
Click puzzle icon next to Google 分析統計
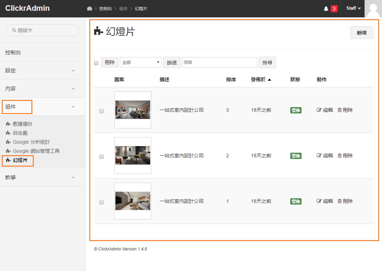tap(8, 142)
